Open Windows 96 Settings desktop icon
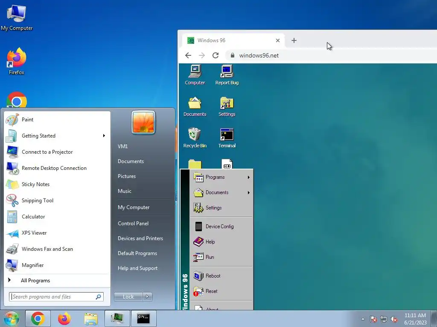Screen dimensions: 437x327 click(227, 106)
